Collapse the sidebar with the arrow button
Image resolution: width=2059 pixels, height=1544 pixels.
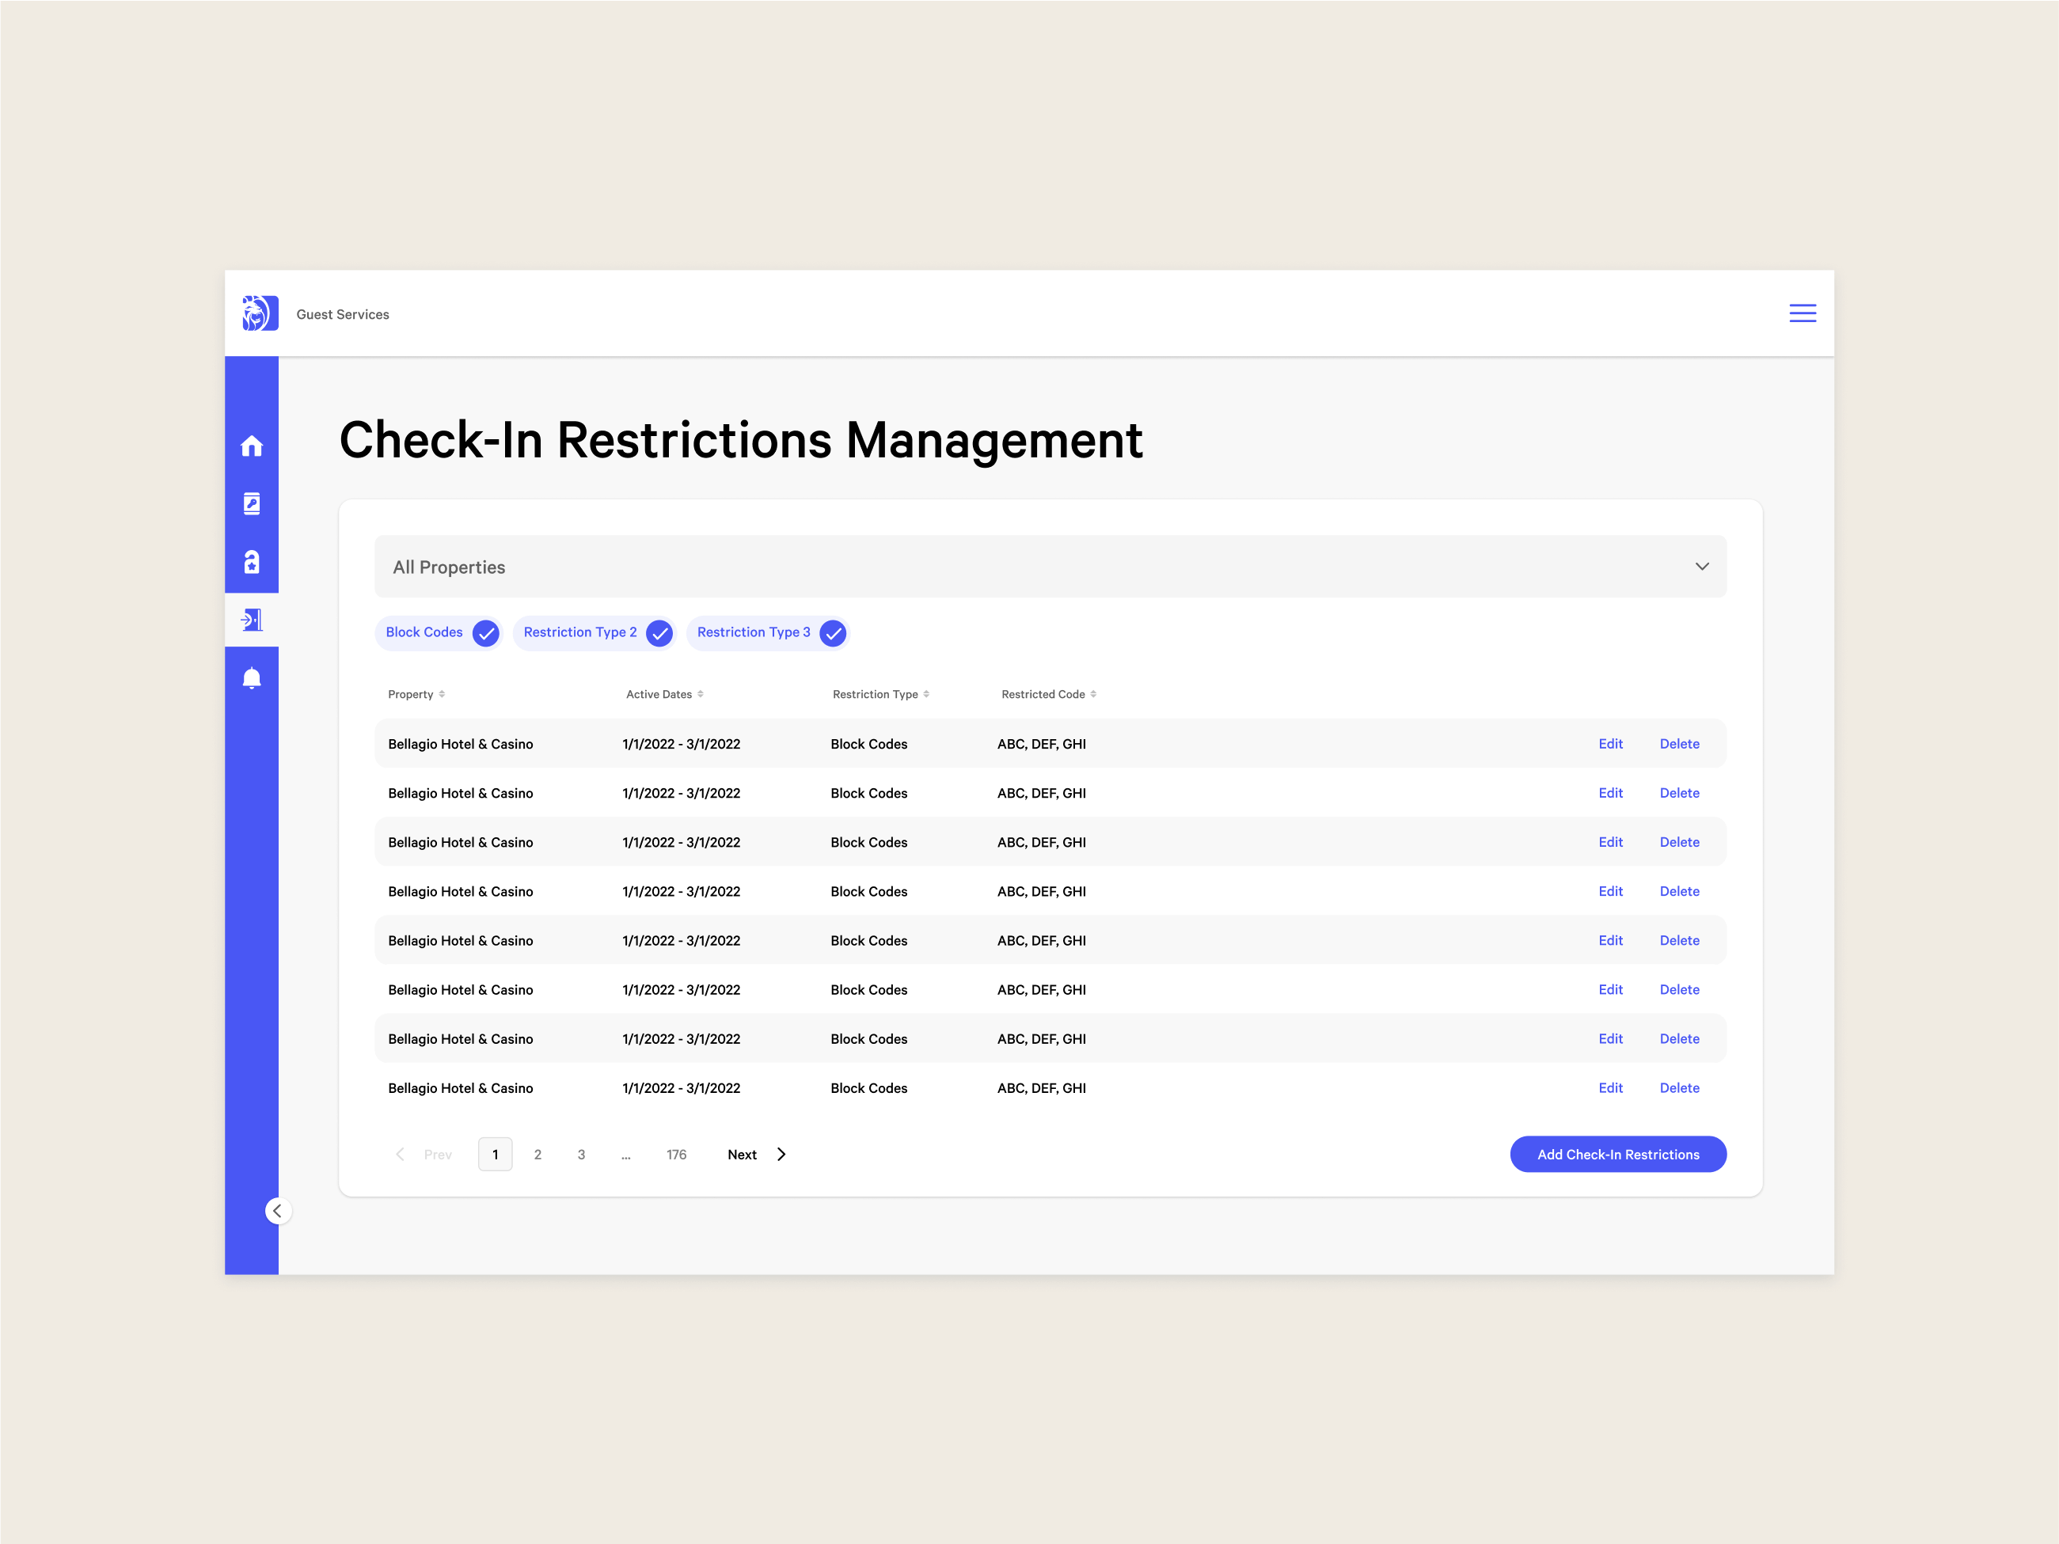pos(277,1211)
